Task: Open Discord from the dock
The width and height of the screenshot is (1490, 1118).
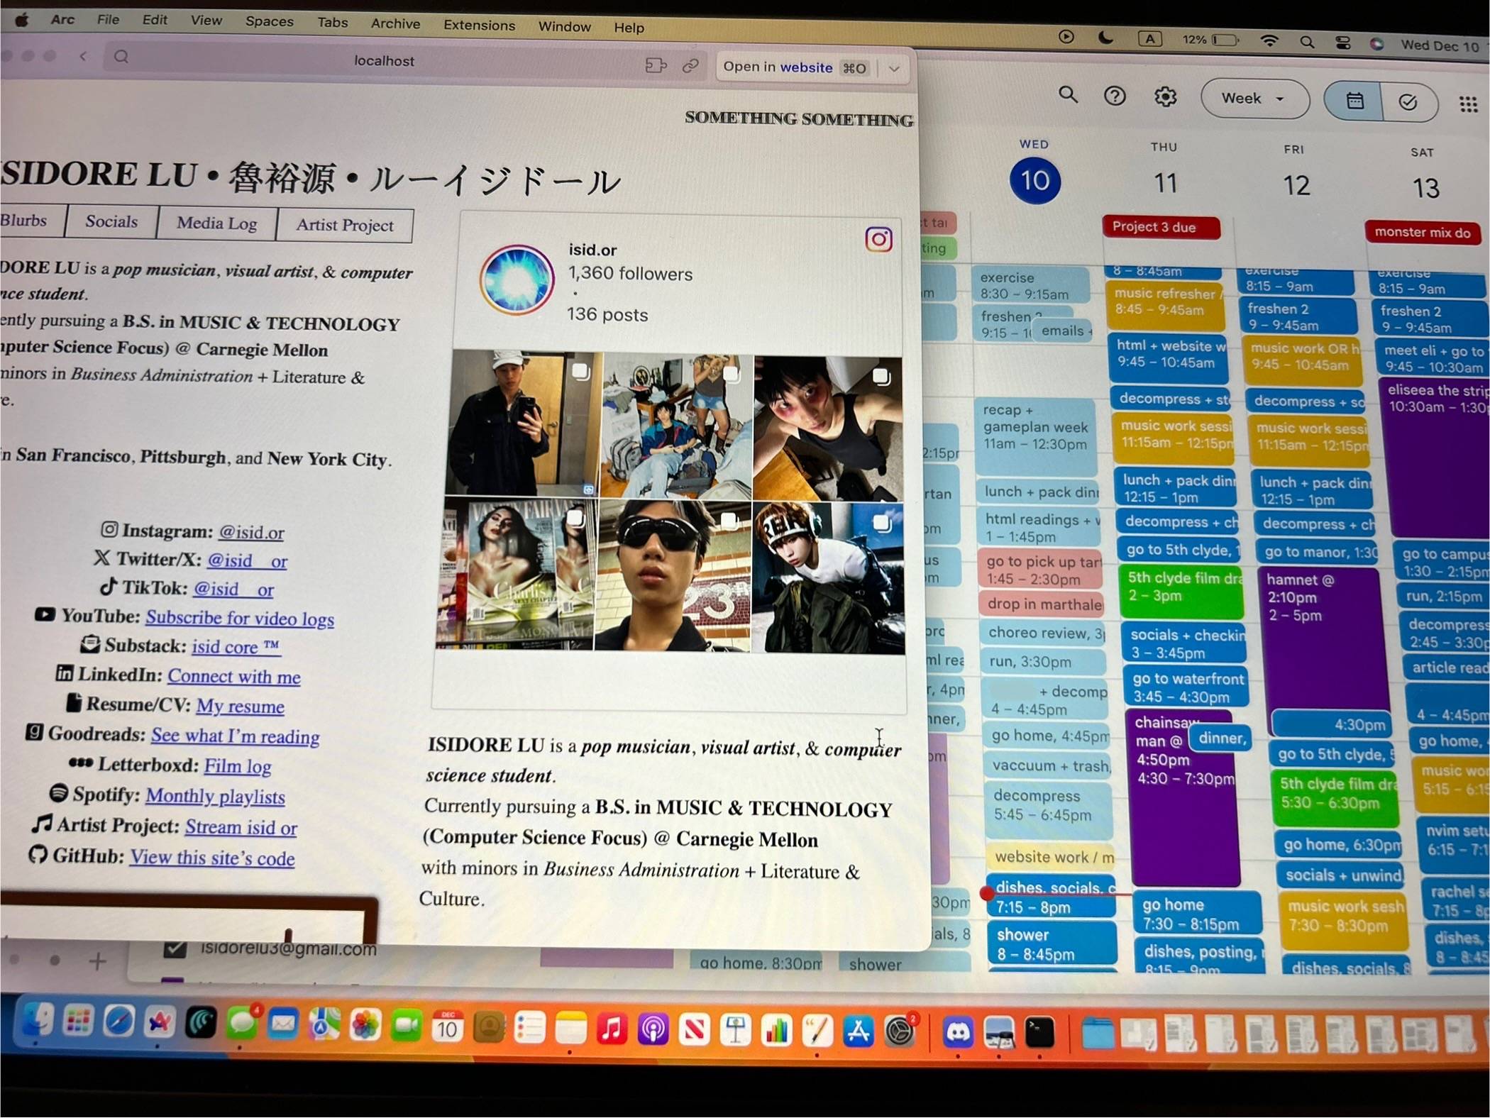Action: pos(958,1031)
